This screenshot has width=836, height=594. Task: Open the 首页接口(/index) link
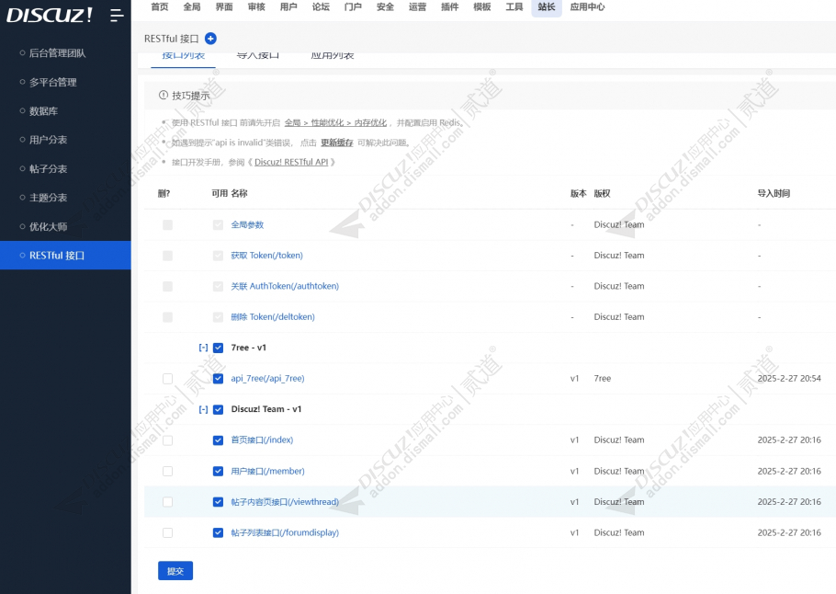pos(262,440)
